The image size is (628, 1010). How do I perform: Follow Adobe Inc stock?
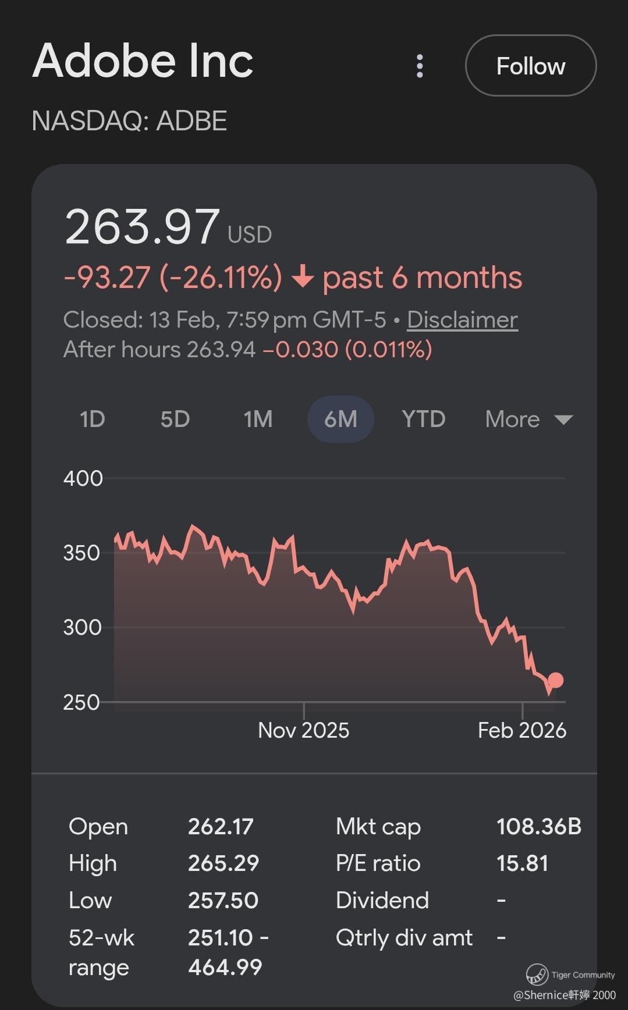[530, 66]
